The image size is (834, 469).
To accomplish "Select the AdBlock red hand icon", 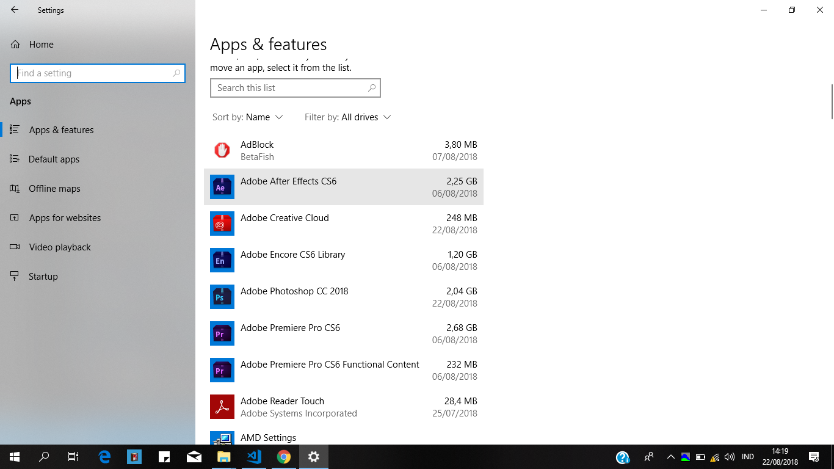I will [x=222, y=150].
